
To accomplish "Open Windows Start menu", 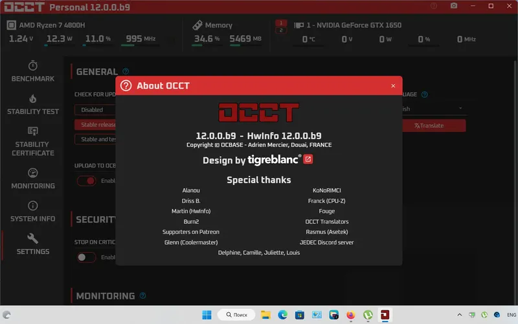I will coord(207,315).
